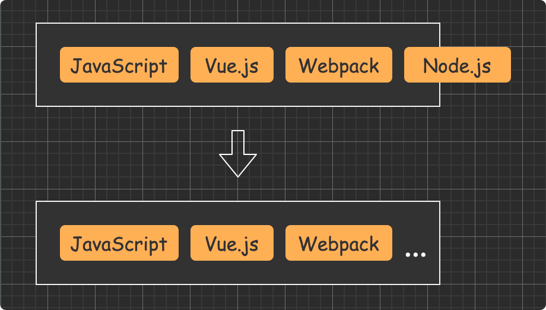Click the "JavaScript" text in the bottom row
This screenshot has height=310, width=546.
coord(119,243)
